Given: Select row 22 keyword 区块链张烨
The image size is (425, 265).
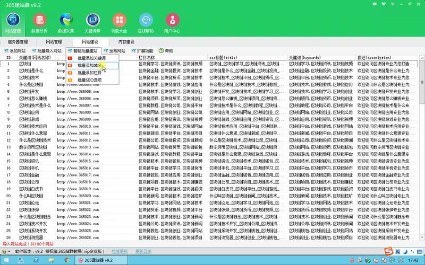Looking at the screenshot, I should click(x=29, y=210).
